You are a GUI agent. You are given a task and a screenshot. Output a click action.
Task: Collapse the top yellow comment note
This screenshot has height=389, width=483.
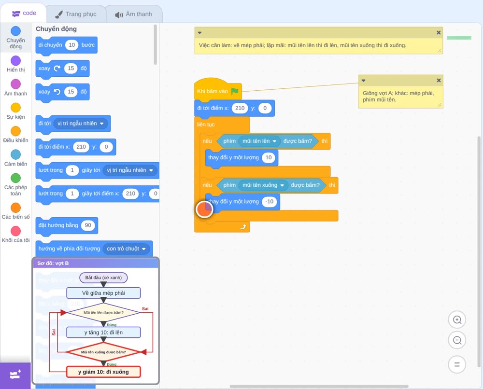point(199,33)
